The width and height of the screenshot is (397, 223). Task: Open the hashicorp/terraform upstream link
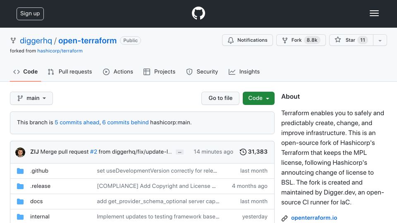pos(60,51)
